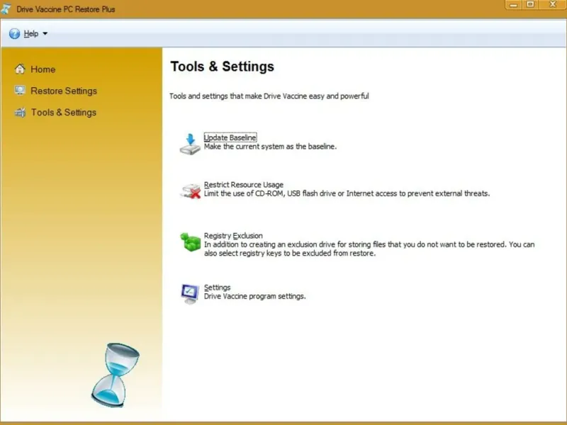Viewport: 567px width, 425px height.
Task: Open the Update Baseline link
Action: 230,137
